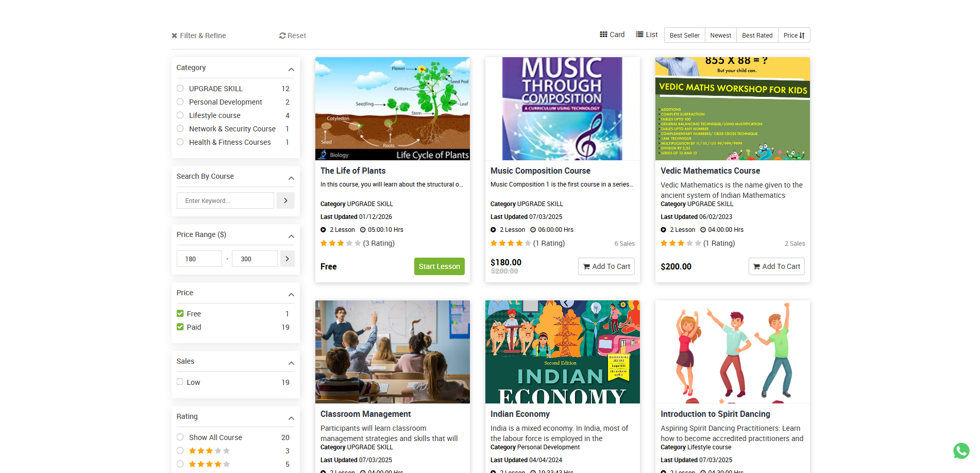Switch to Card view layout
980x473 pixels.
[612, 35]
